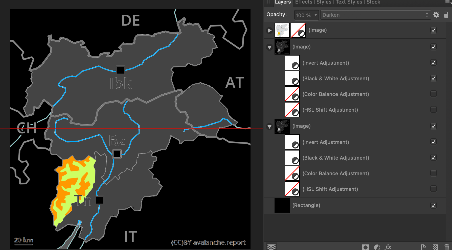Click the square city marker above Ibk
This screenshot has width=452, height=250.
coord(120,70)
